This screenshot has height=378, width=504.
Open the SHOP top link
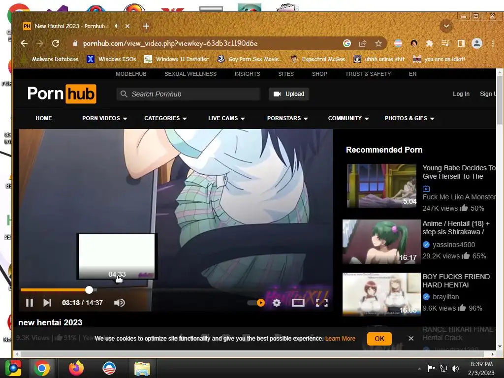[319, 74]
